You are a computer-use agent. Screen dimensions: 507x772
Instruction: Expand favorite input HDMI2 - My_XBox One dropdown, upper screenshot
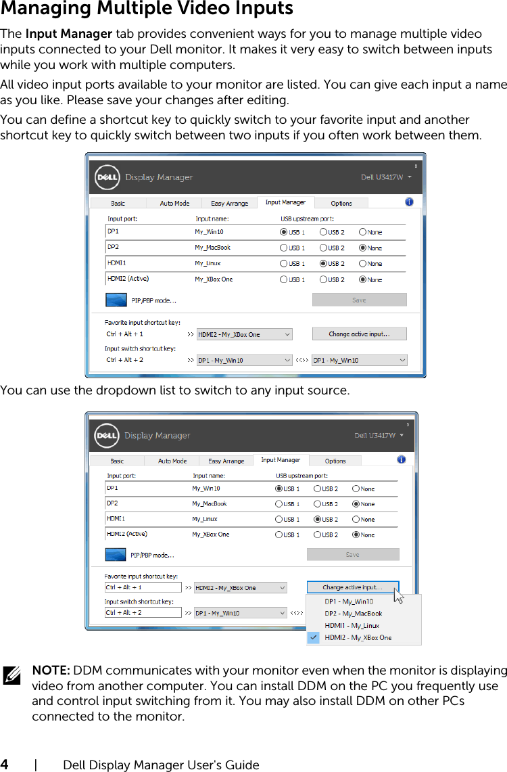245,334
